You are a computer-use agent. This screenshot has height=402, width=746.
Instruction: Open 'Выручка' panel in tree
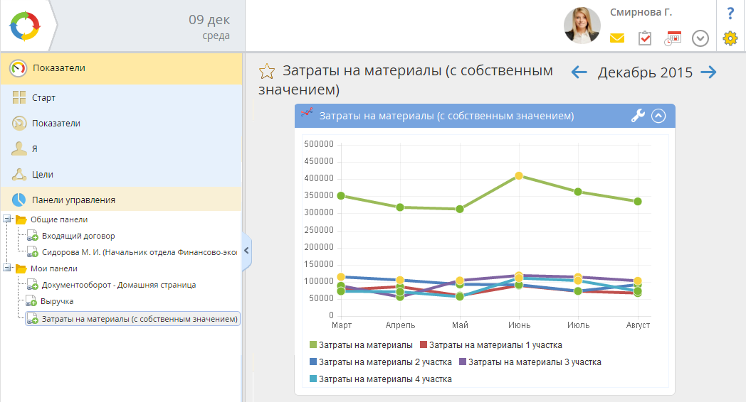[x=58, y=301]
